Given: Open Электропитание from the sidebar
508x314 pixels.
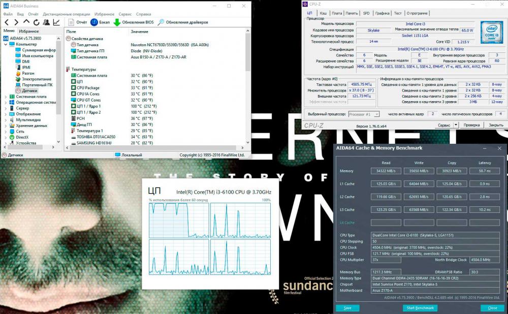Looking at the screenshot, I should [36, 79].
